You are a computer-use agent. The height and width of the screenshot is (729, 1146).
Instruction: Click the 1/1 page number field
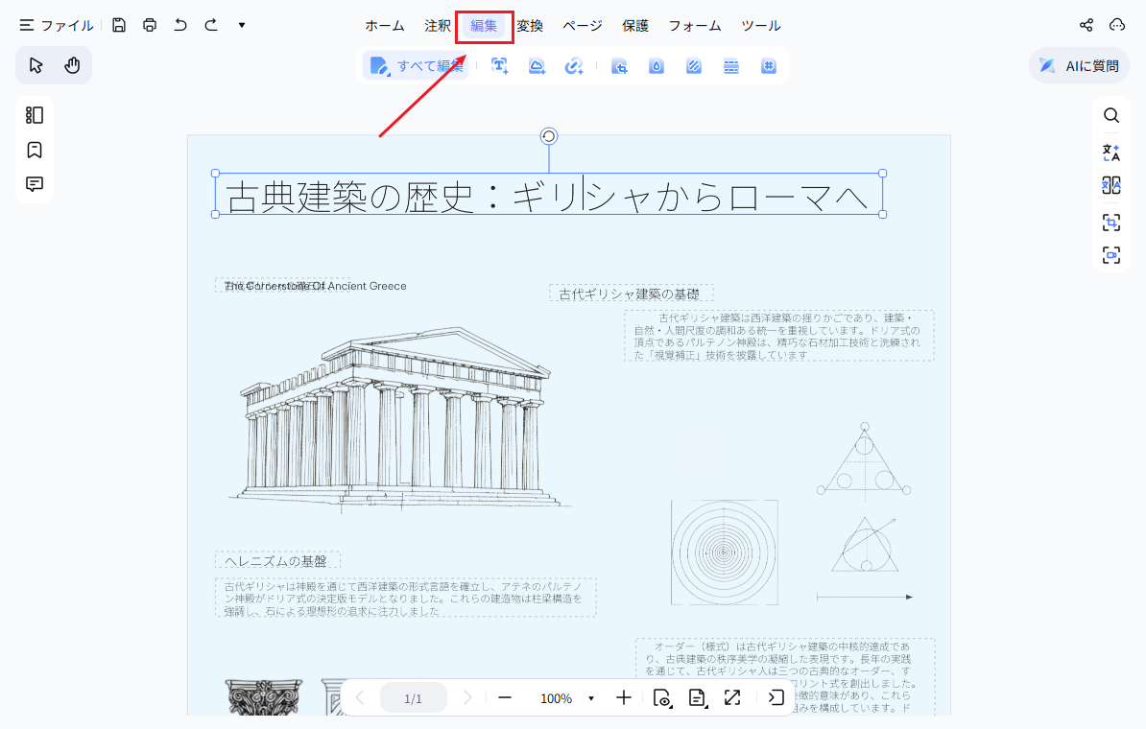413,698
